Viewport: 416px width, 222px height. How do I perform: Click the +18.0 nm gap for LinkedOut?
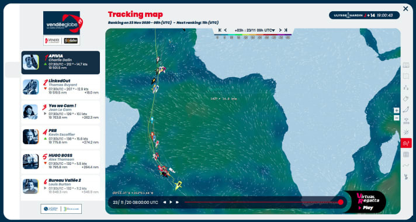pyautogui.click(x=92, y=93)
